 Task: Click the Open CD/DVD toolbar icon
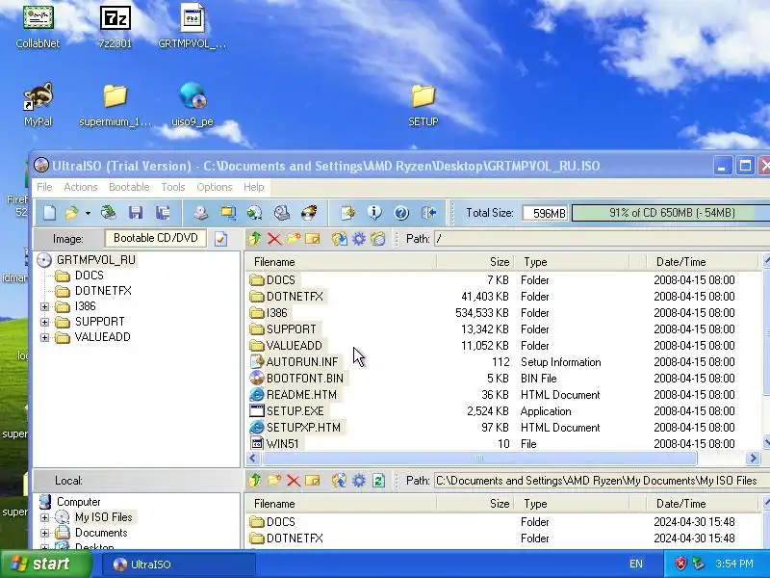[x=109, y=213]
